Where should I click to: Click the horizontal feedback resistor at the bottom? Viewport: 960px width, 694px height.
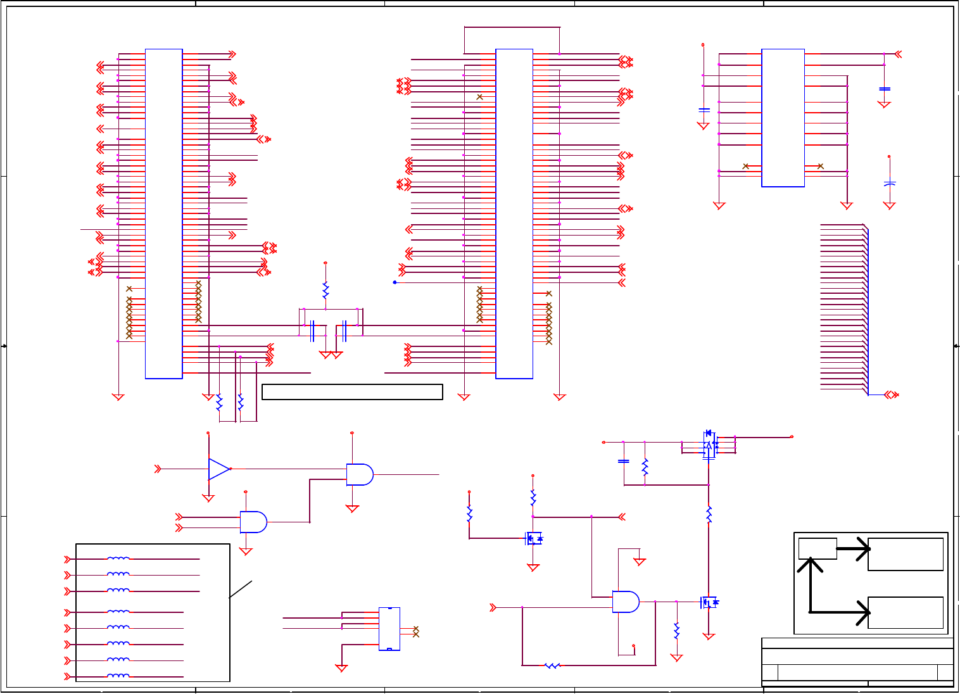point(552,666)
